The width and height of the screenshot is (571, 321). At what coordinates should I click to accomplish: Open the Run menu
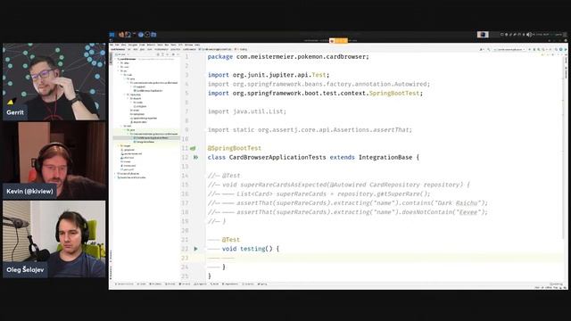pos(167,45)
